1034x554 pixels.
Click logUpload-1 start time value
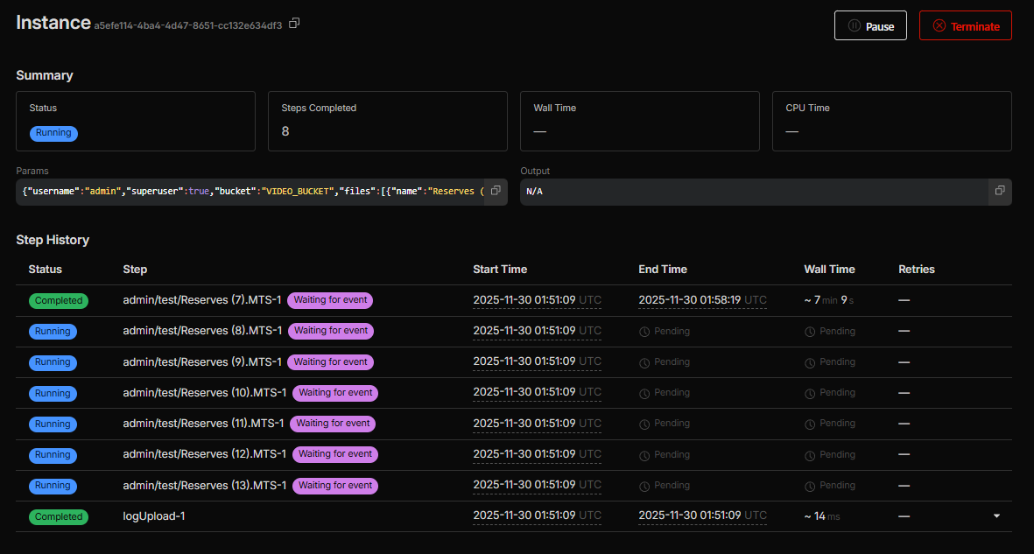coord(537,515)
